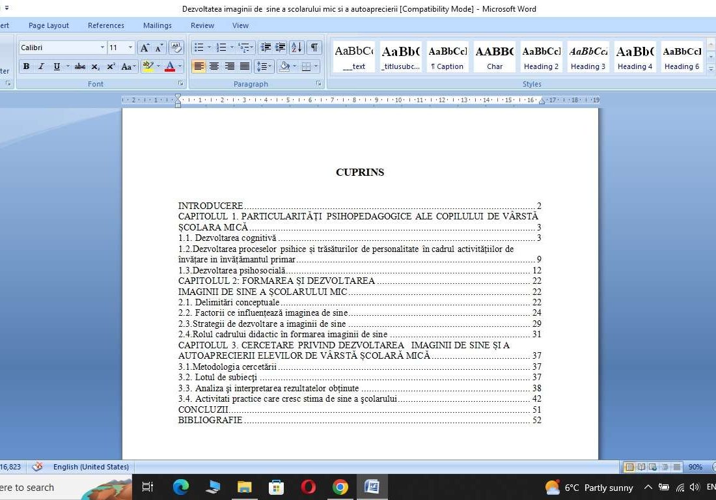Screen dimensions: 716x500
Task: Open the Font dialog launcher
Action: click(180, 83)
